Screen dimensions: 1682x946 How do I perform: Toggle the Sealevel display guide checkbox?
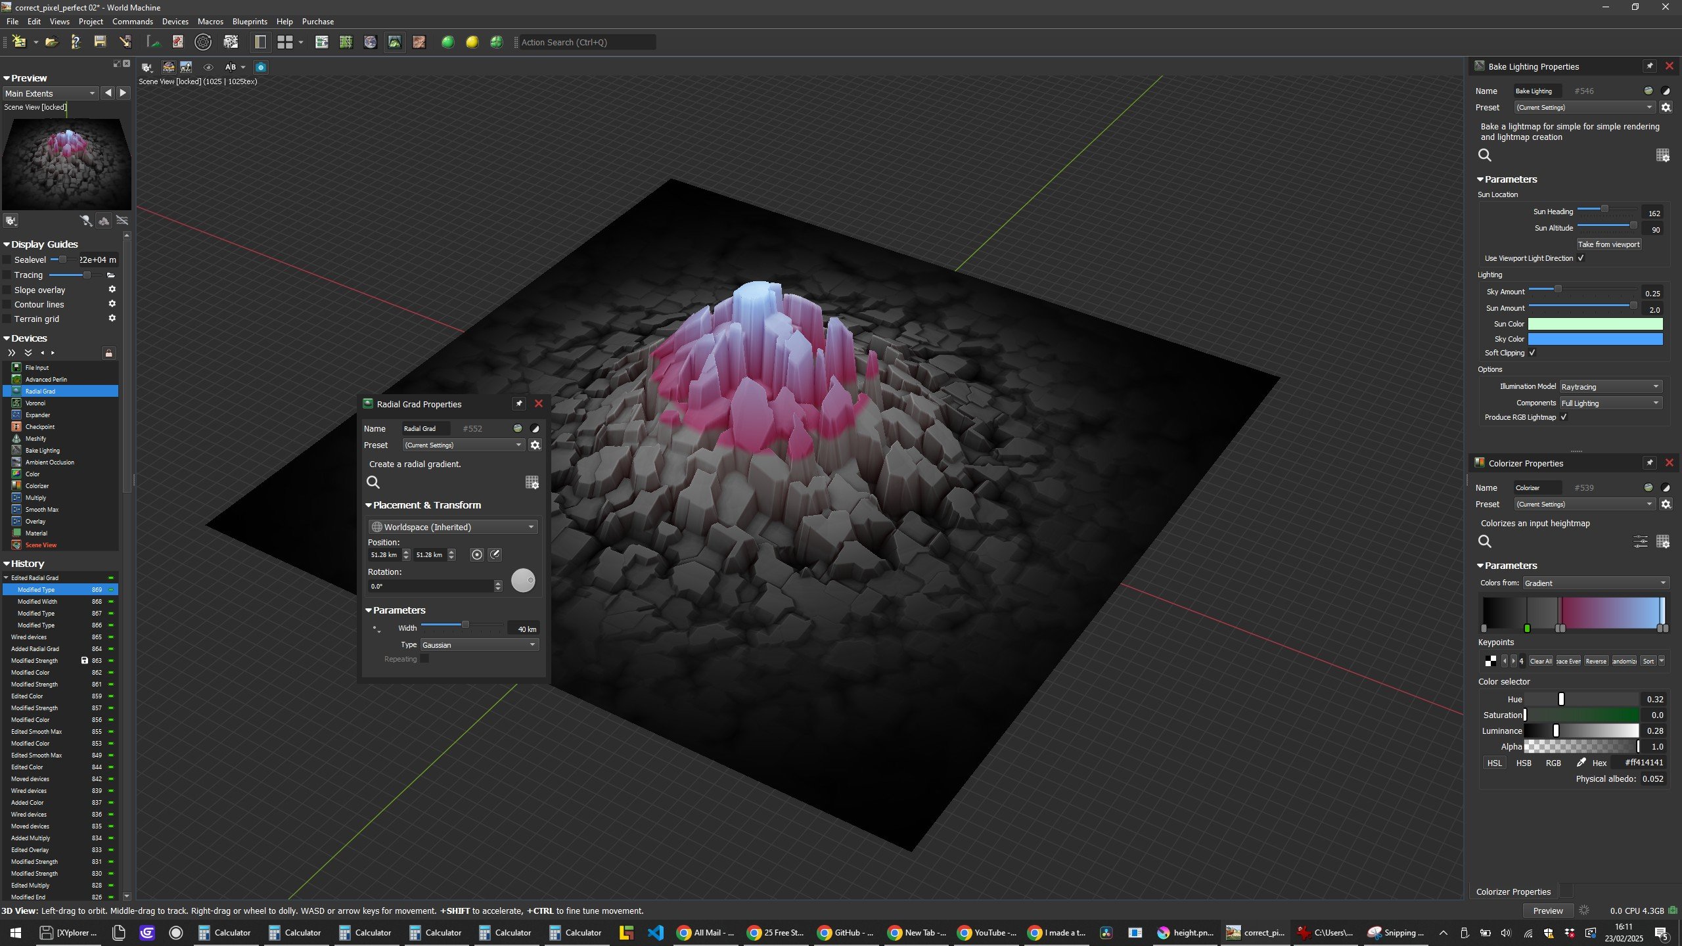7,259
